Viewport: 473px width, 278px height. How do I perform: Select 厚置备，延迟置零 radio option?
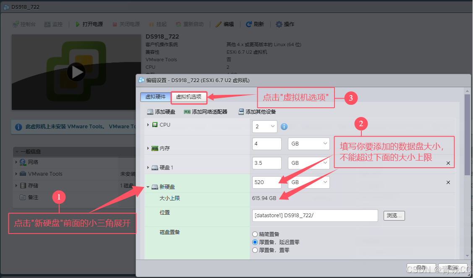point(255,242)
